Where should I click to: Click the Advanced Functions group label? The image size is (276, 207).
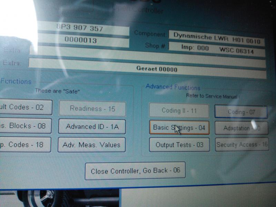pyautogui.click(x=173, y=87)
